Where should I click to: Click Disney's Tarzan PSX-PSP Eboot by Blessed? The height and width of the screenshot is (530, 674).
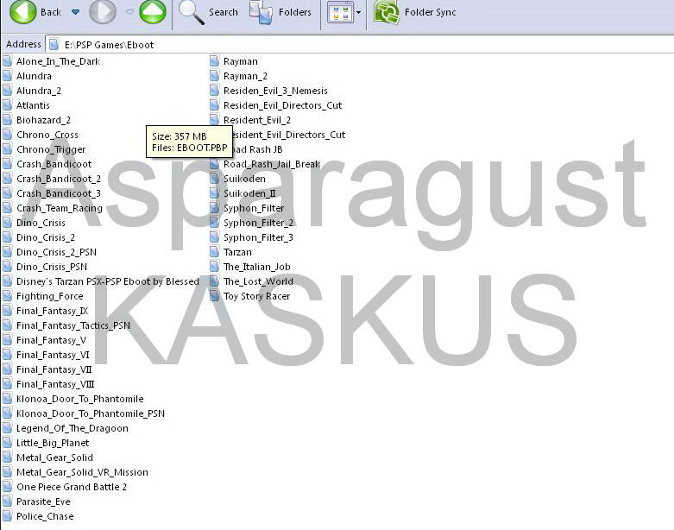coord(108,281)
